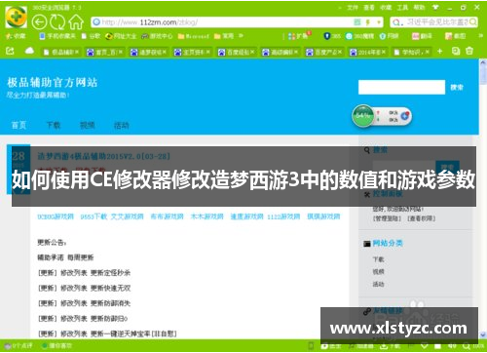The width and height of the screenshot is (487, 353).
Task: Click the website search input field
Action: [401, 87]
